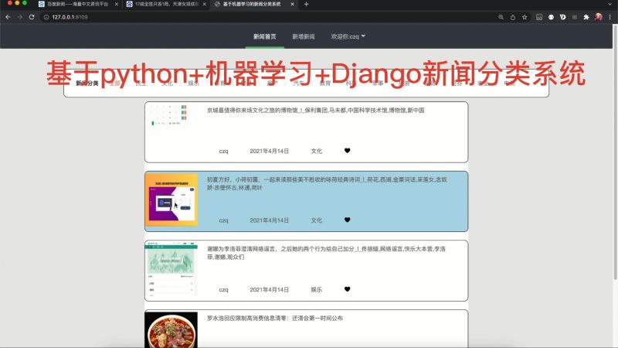Click the date 2021年4月14日 on lotus poem card

[x=269, y=220]
